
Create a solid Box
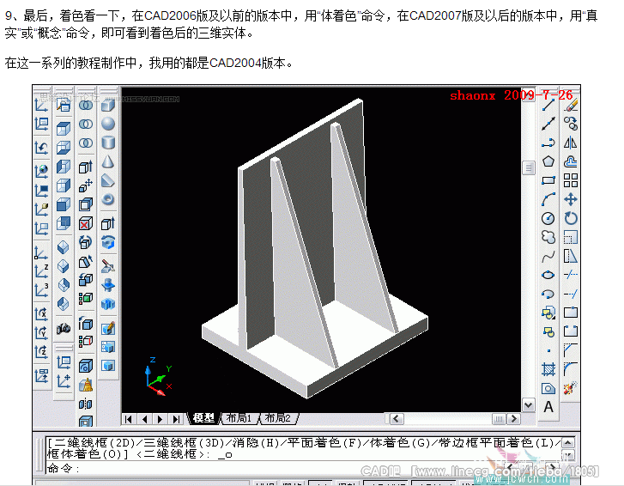pos(108,106)
